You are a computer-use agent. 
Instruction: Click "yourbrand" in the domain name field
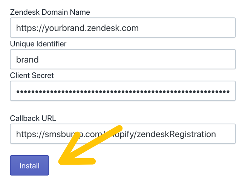click(65, 28)
